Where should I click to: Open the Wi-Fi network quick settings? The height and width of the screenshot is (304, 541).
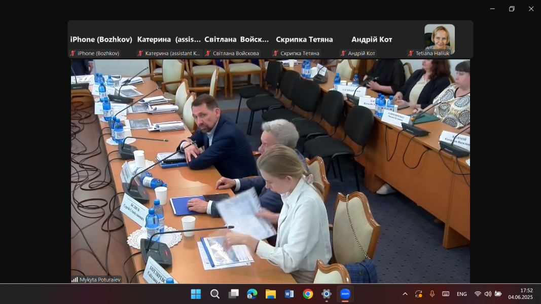coord(477,294)
